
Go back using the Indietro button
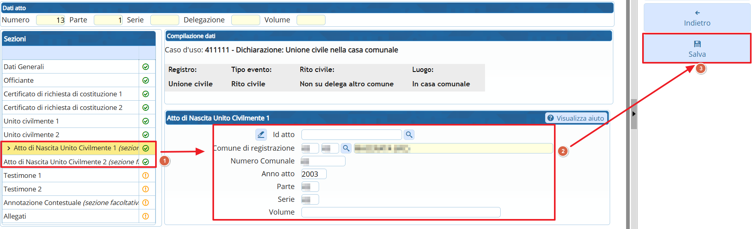point(697,18)
